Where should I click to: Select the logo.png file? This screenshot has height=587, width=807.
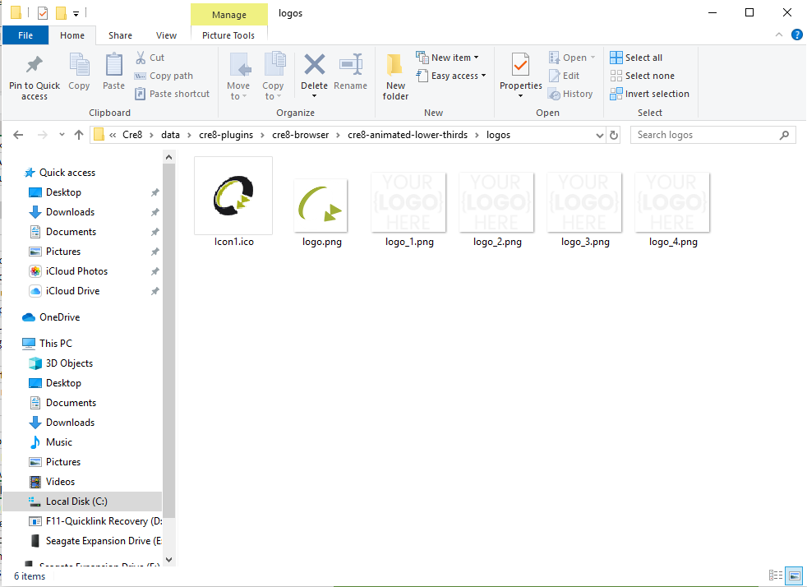321,212
